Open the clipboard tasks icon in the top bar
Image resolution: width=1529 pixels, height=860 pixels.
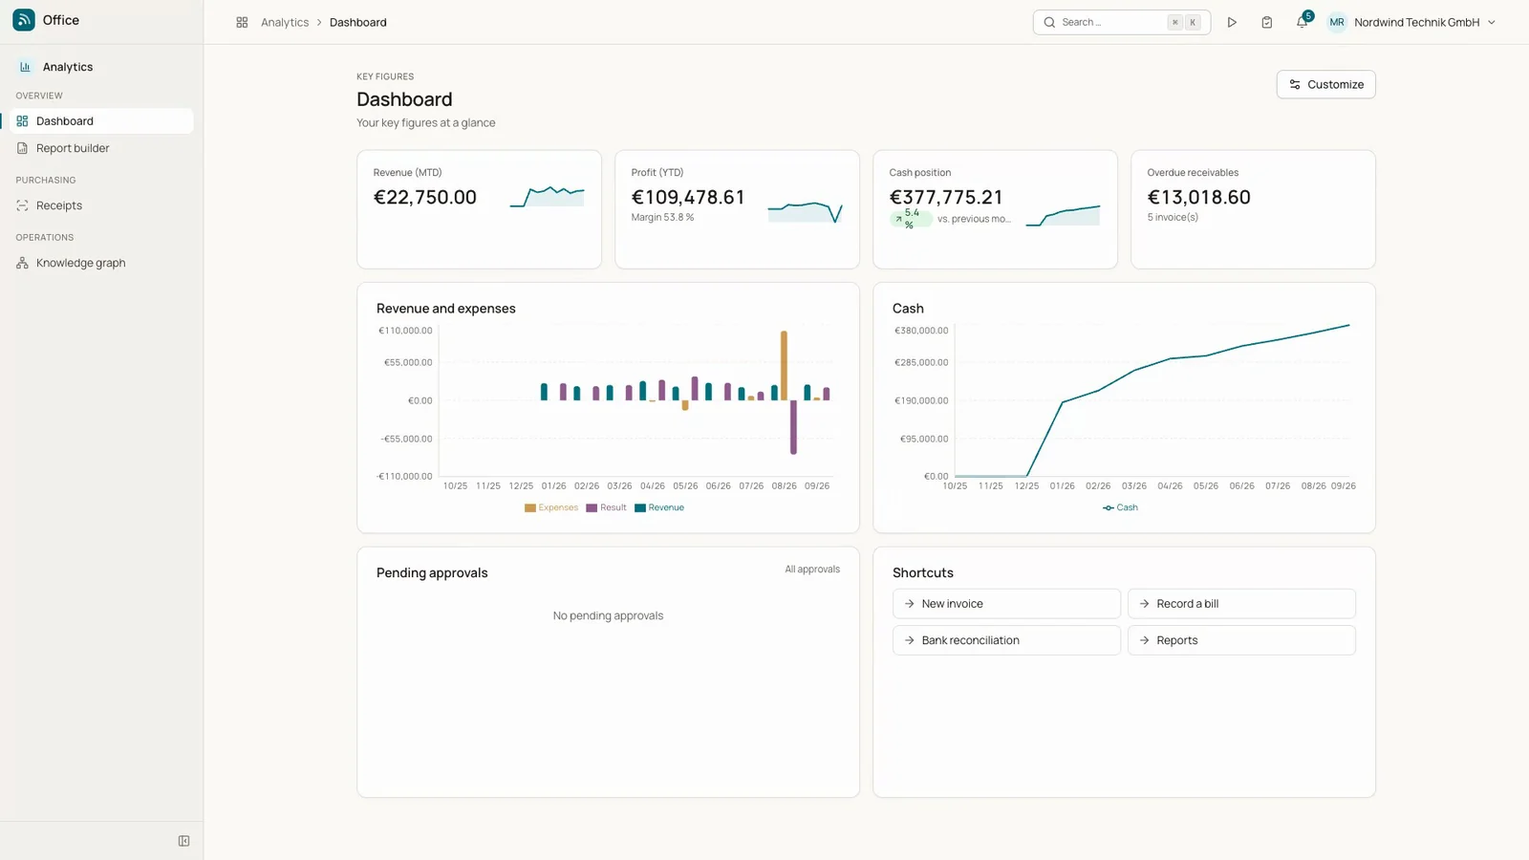click(1266, 22)
